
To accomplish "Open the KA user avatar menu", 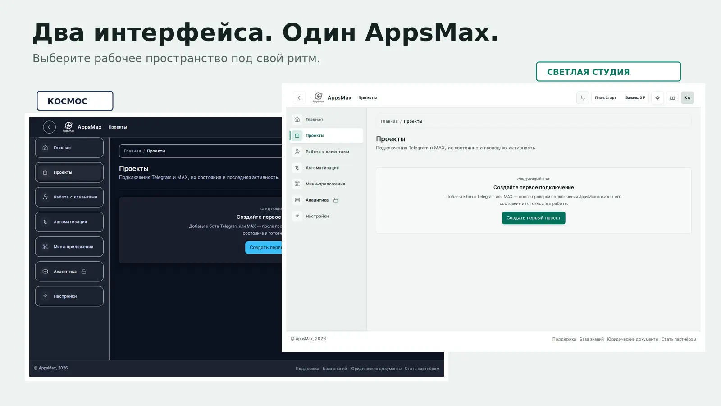I will tap(687, 98).
